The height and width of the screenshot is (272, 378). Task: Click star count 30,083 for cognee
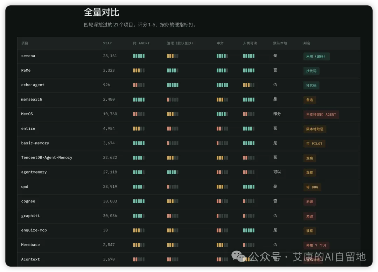coord(110,201)
